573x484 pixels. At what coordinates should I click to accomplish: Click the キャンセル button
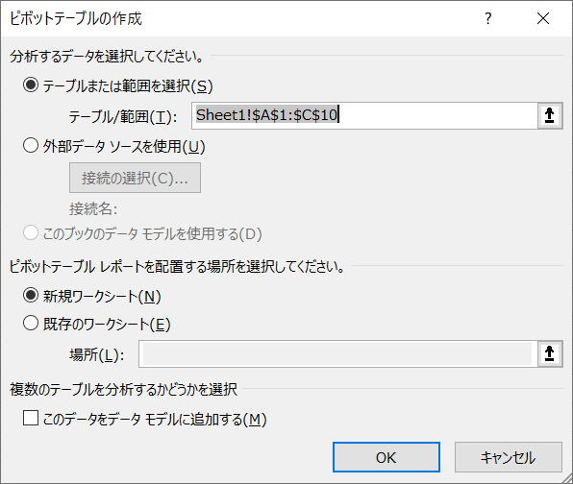pos(508,457)
